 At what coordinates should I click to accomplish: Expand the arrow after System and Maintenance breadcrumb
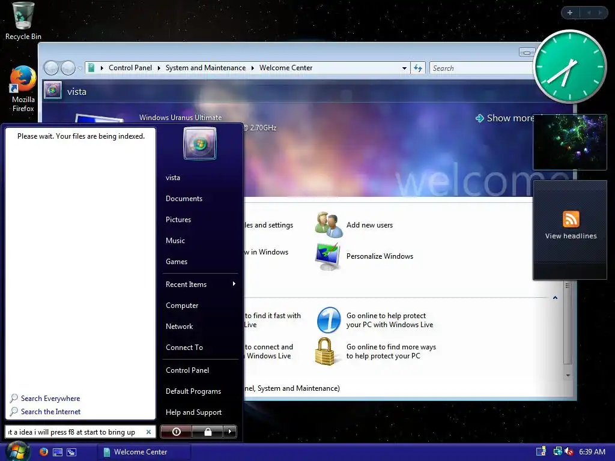253,68
